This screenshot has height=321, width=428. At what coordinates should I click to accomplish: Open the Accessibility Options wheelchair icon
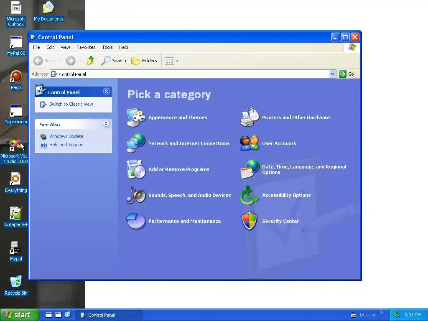point(249,195)
